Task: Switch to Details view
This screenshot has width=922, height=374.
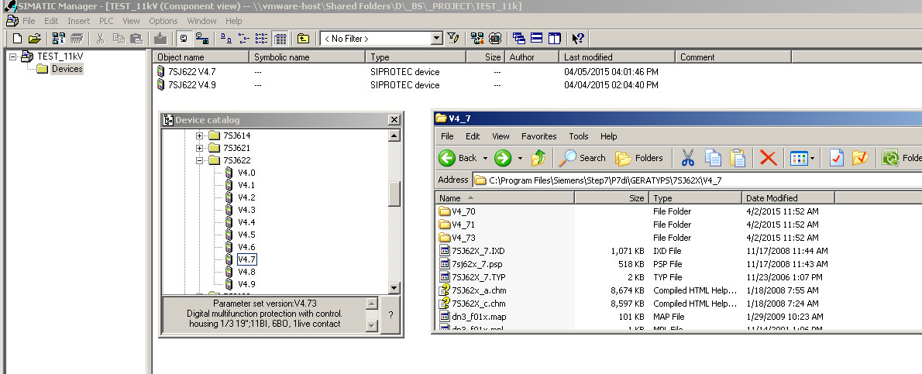Action: click(x=280, y=39)
